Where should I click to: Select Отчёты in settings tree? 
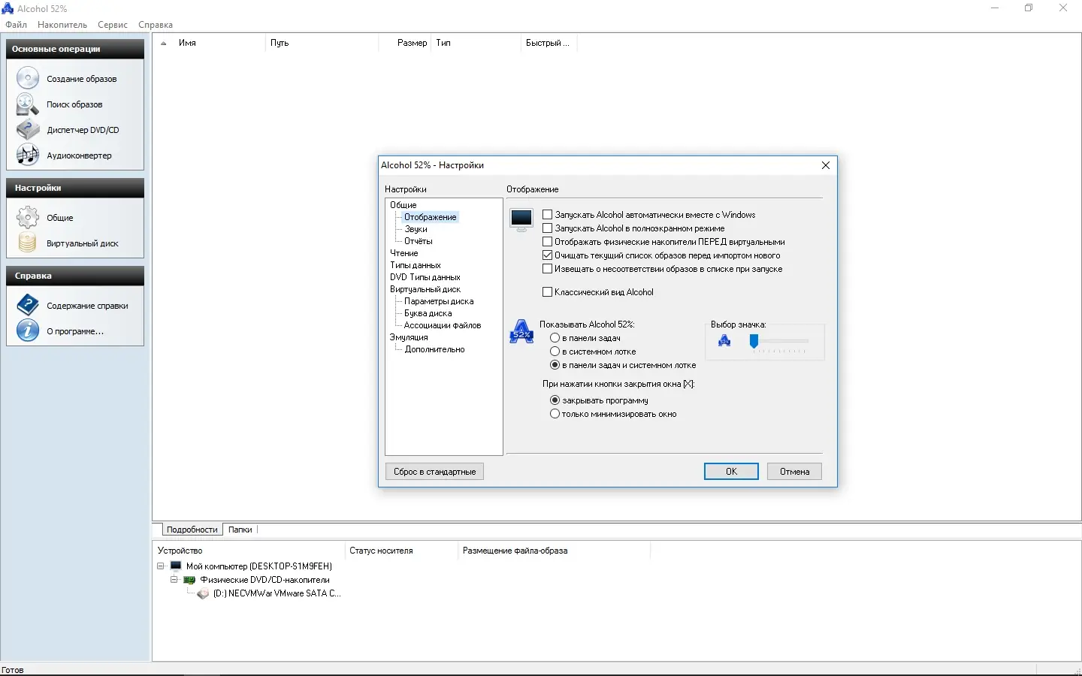coord(419,241)
